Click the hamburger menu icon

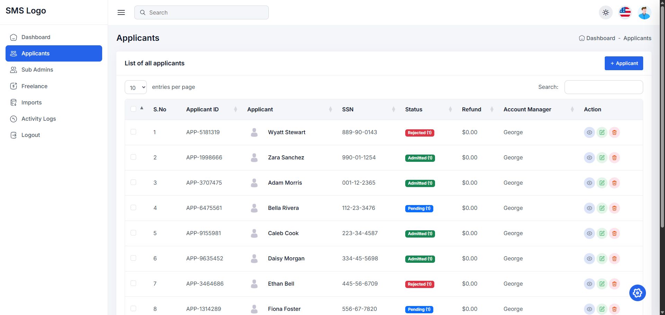pos(121,12)
